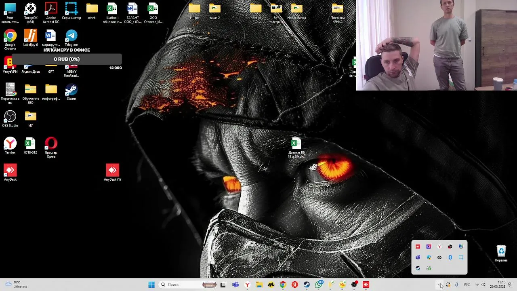This screenshot has height=291, width=517.
Task: Select the заказ 2 folder
Action: (214, 11)
